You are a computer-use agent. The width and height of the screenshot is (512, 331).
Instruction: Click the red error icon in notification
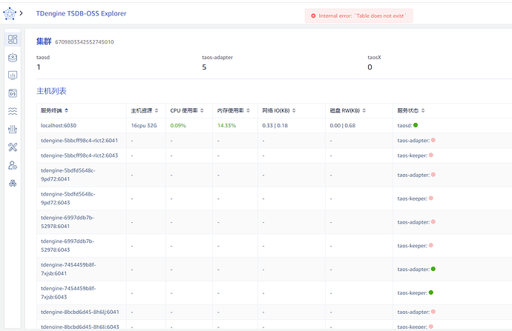tap(313, 16)
